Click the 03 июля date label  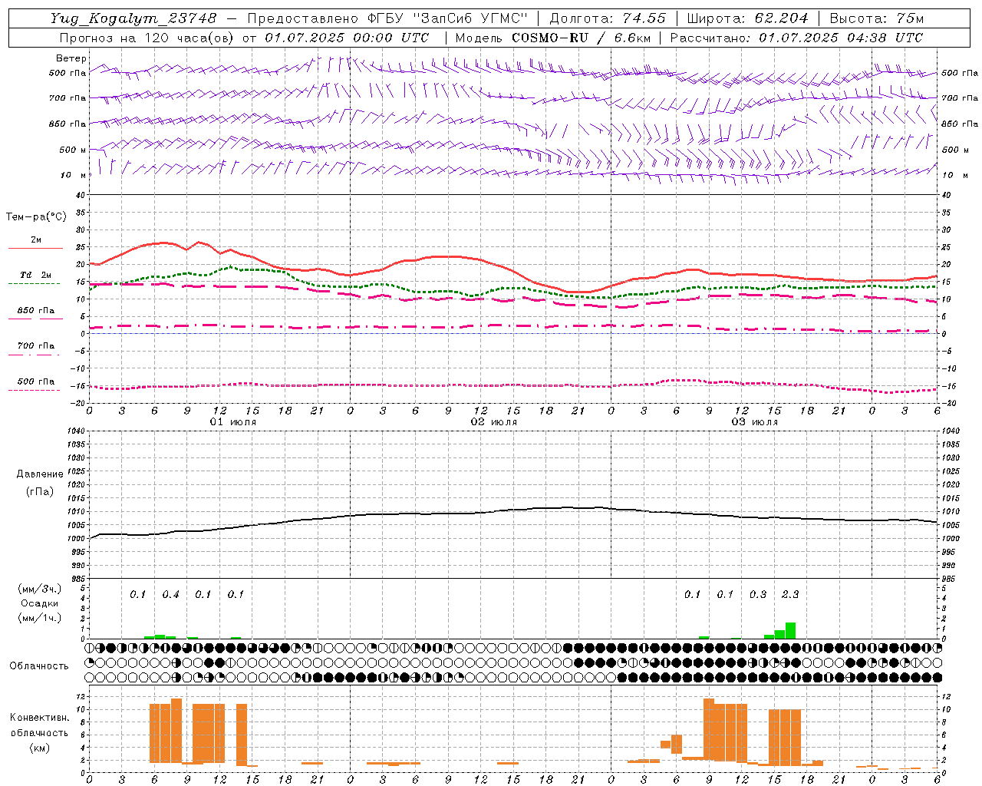click(754, 422)
